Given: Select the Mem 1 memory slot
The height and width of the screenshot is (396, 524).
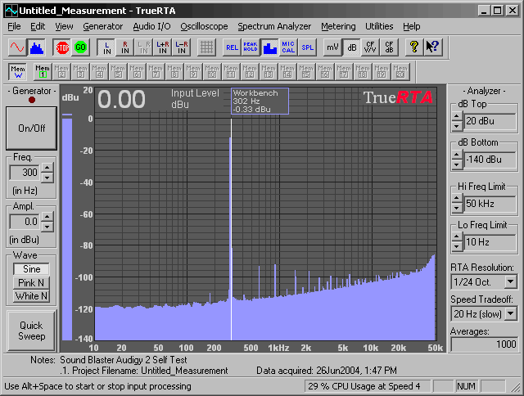Looking at the screenshot, I should [43, 71].
